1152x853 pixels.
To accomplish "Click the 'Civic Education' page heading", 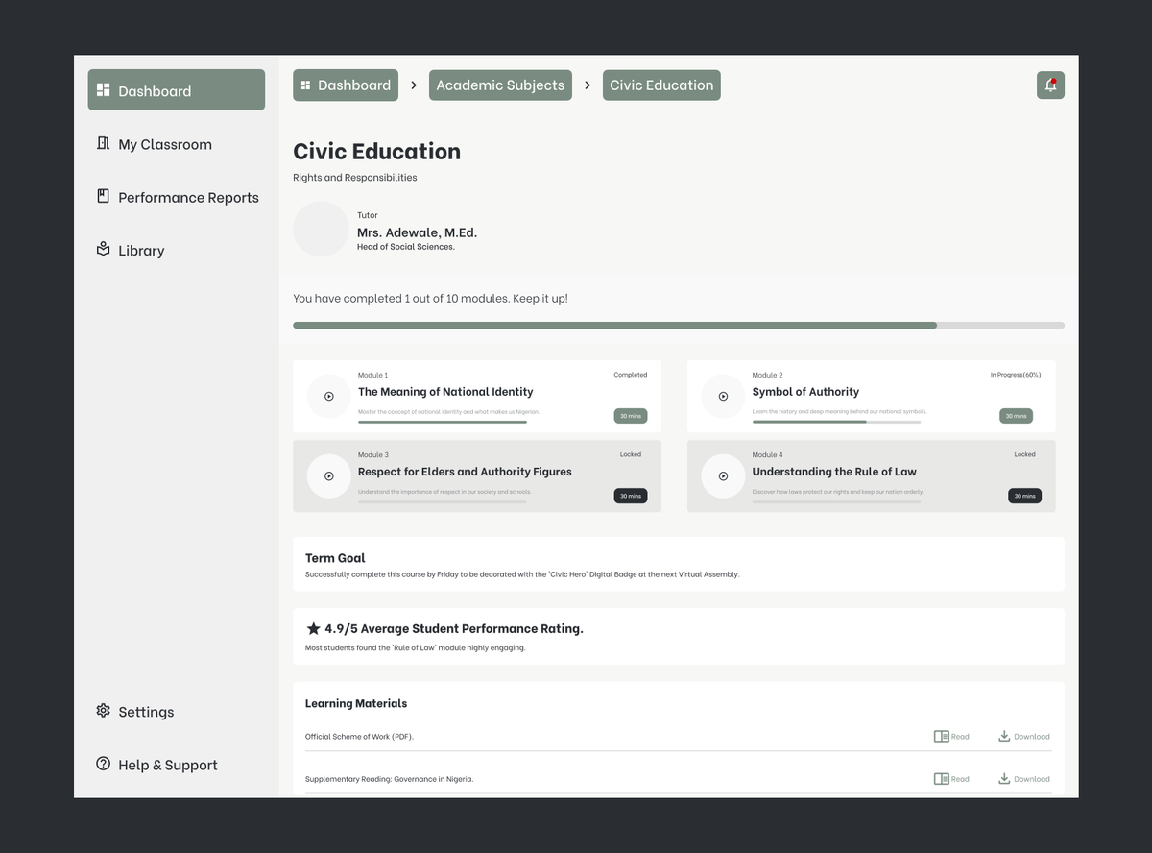I will coord(376,152).
